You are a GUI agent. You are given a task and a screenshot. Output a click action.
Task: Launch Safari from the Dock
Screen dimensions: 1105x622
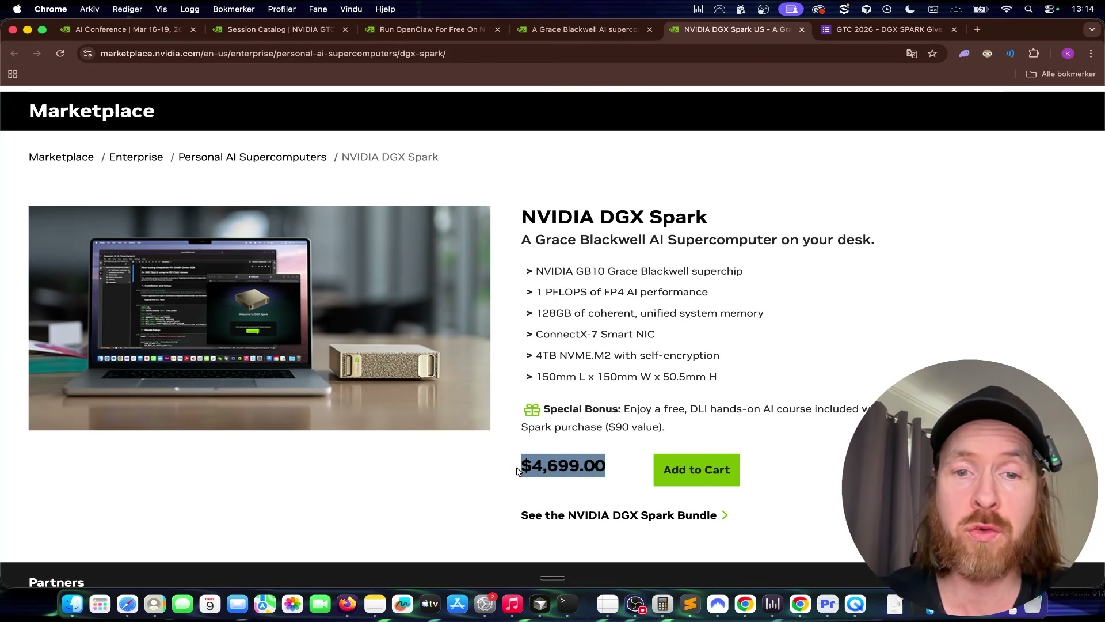click(128, 604)
